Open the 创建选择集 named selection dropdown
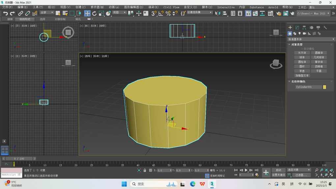 (x=200, y=13)
